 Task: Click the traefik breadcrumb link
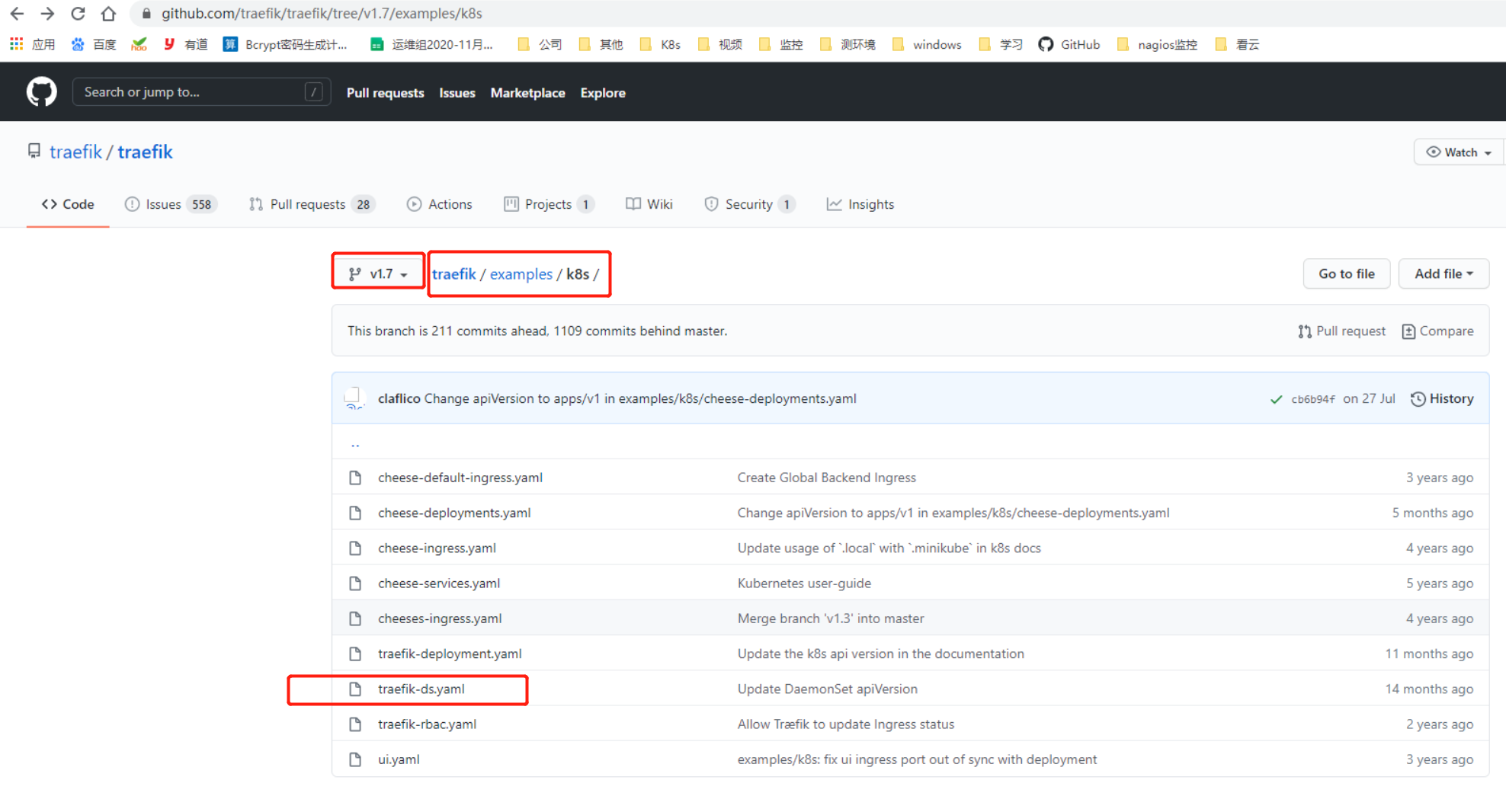click(453, 274)
